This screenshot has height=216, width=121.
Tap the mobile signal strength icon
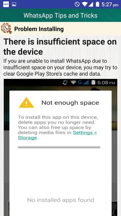(91, 4)
